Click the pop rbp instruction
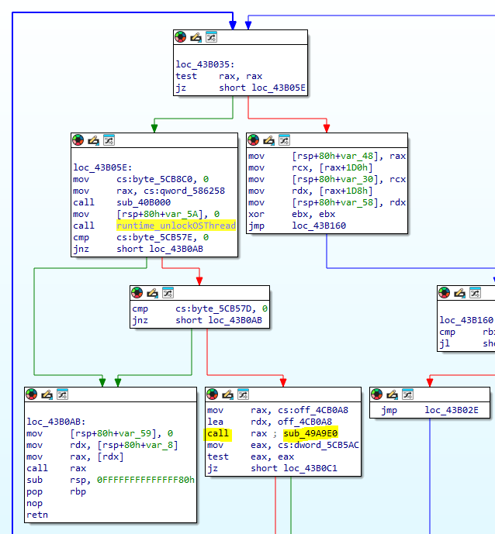The width and height of the screenshot is (495, 534). [56, 491]
